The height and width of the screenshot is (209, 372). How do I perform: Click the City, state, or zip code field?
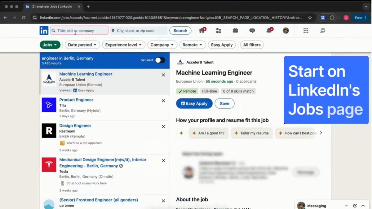point(138,31)
